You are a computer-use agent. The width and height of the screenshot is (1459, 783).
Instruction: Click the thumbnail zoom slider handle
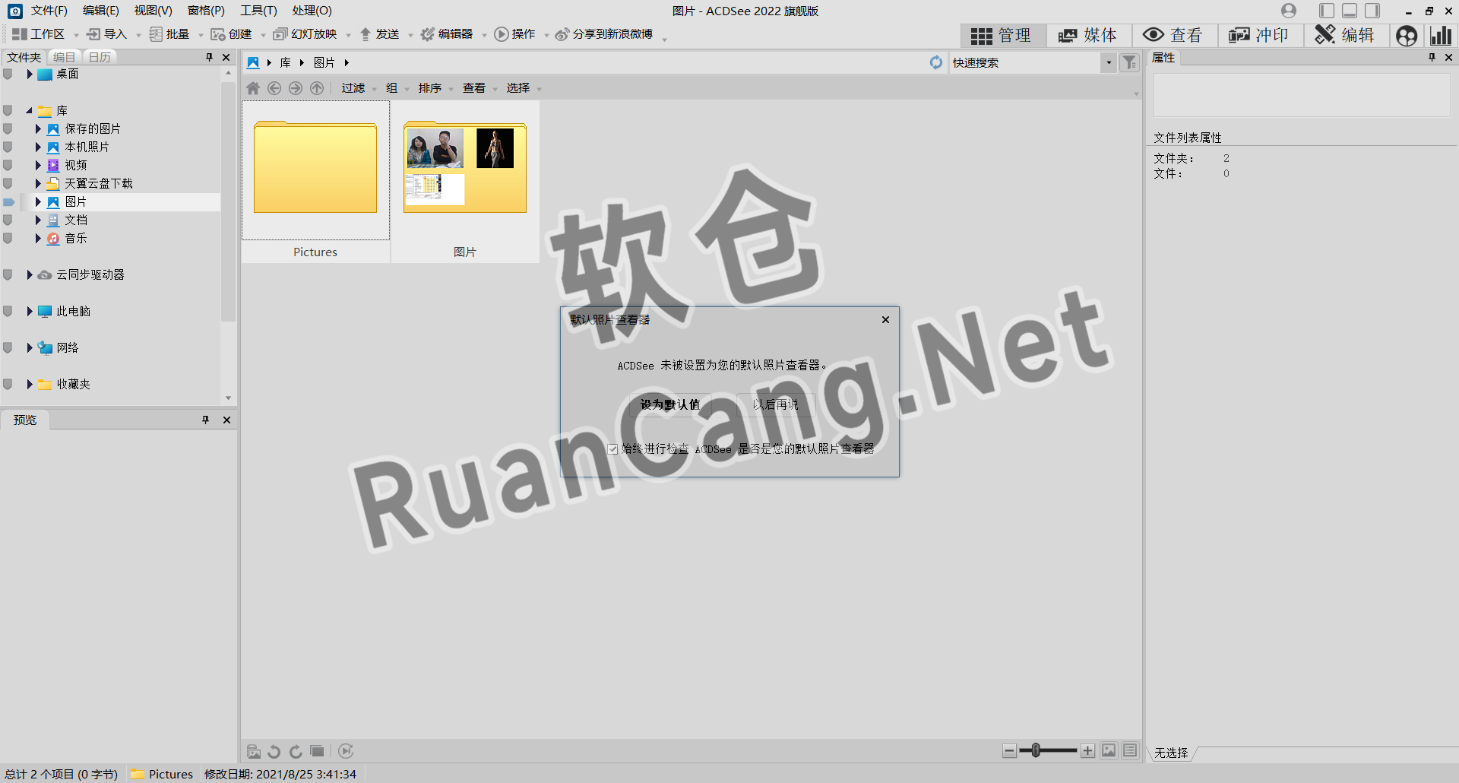[1036, 751]
